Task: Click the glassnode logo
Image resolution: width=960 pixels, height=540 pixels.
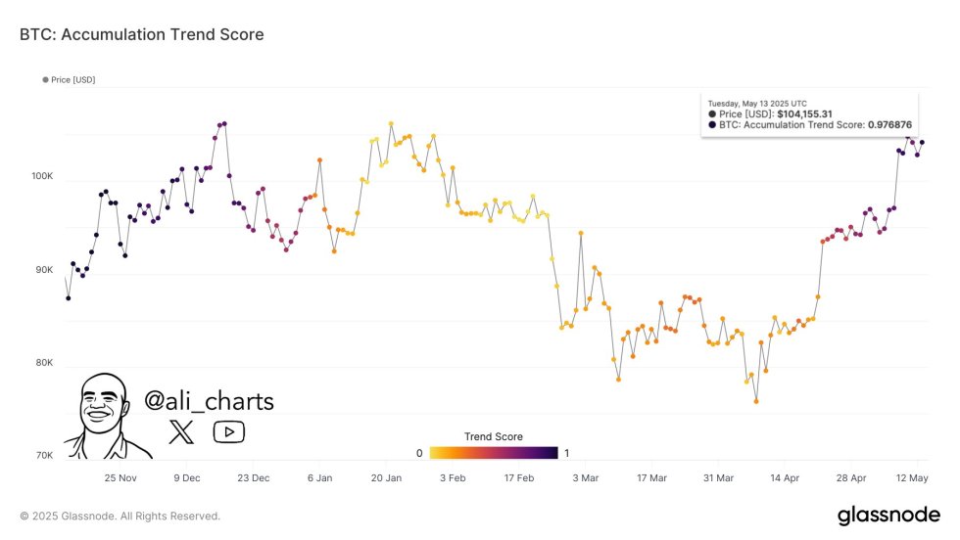Action: pos(888,516)
